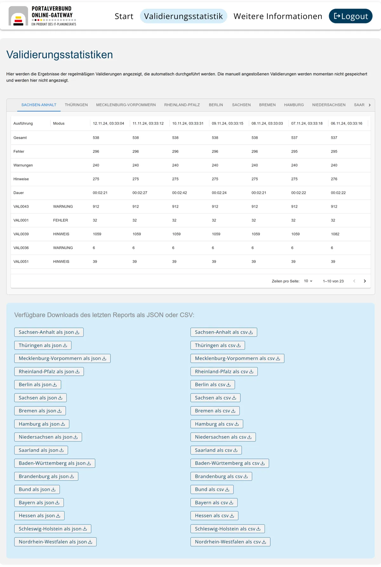Screen dimensions: 381x567
Task: Download Baden-Württemberg als json
Action: point(55,463)
